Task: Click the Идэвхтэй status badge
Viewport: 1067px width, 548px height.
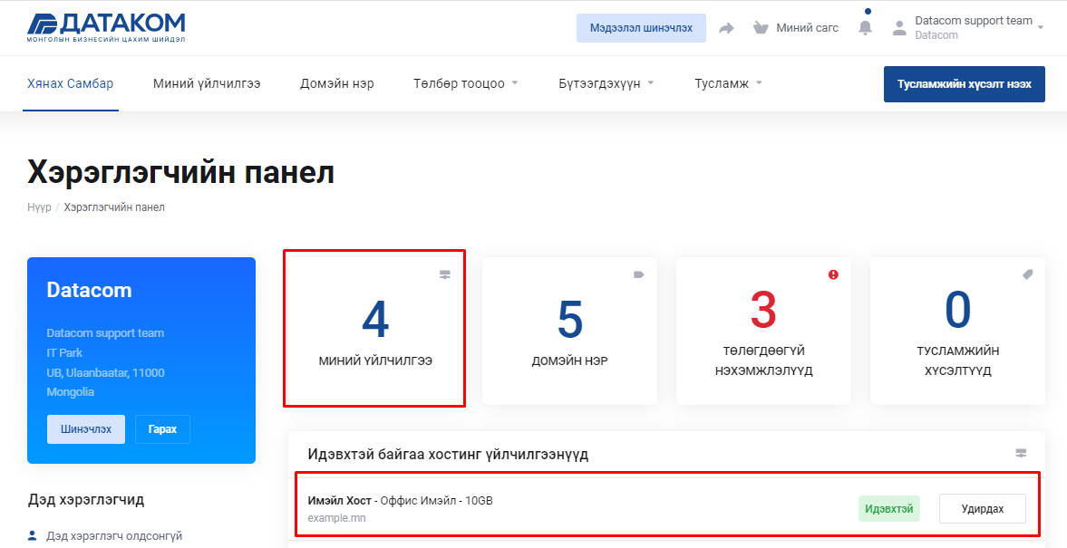Action: pos(889,508)
